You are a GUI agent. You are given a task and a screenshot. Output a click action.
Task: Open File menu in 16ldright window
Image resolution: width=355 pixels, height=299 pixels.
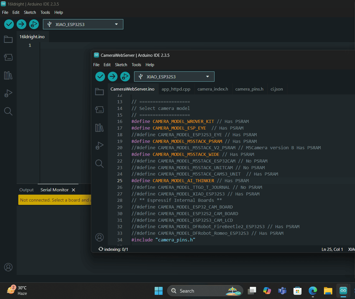5,12
